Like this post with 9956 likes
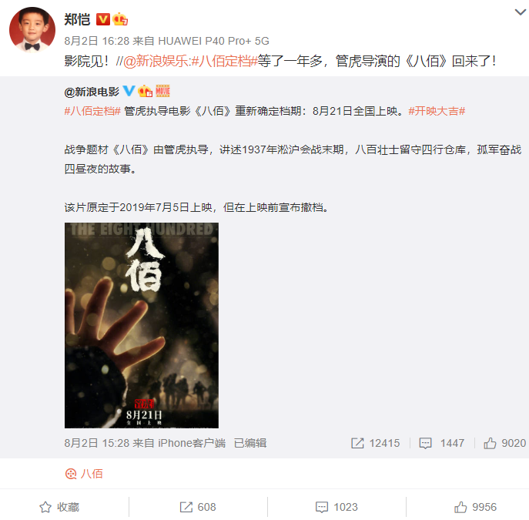Viewport: 529px width, 520px height. point(475,507)
